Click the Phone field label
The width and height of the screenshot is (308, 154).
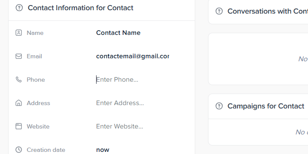pos(36,80)
